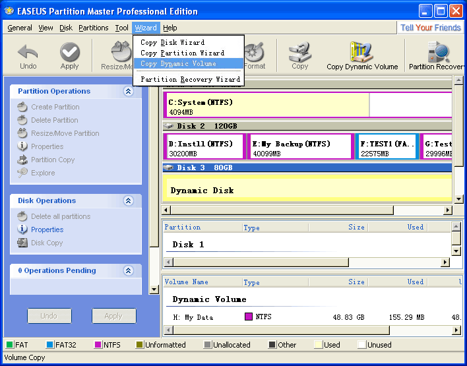Choose Copy Partition Wizard from the menu
Screen dimensions: 467x366
point(188,53)
